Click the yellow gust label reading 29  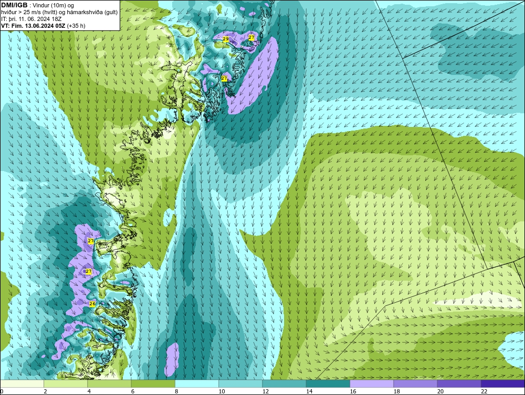point(226,39)
